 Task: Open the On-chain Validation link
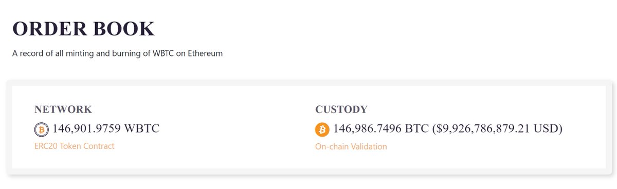[351, 146]
